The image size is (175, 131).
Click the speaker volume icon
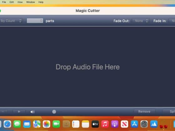[x=32, y=112]
